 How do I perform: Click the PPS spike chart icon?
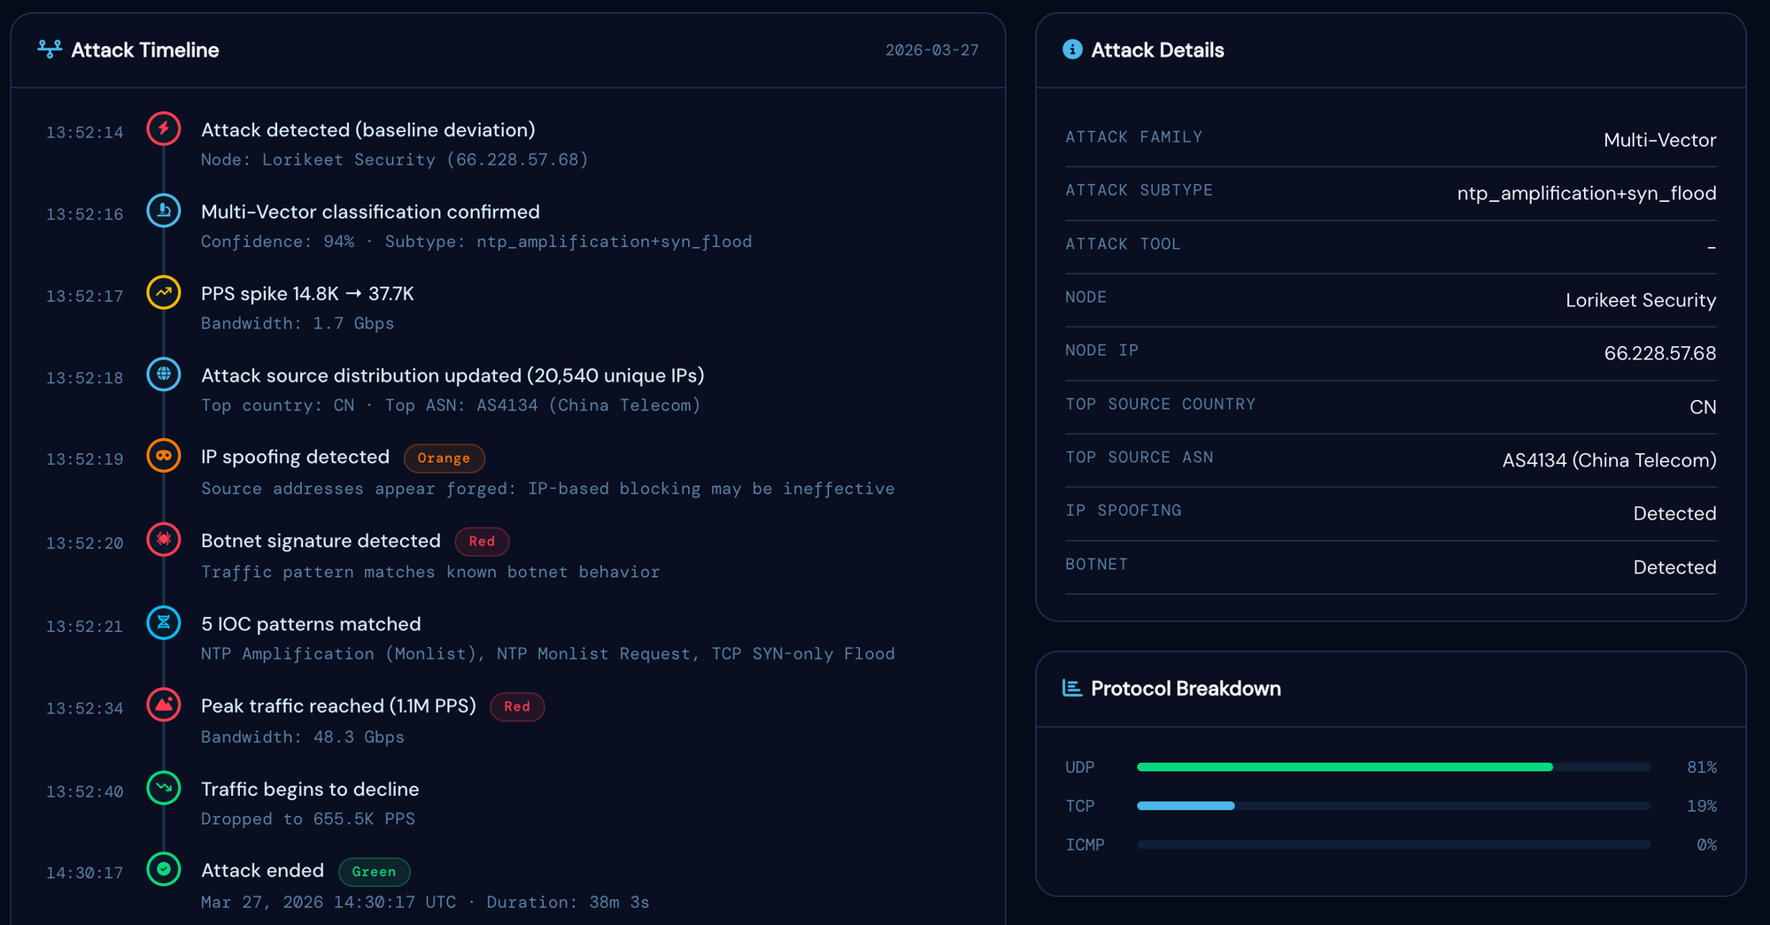click(x=164, y=292)
